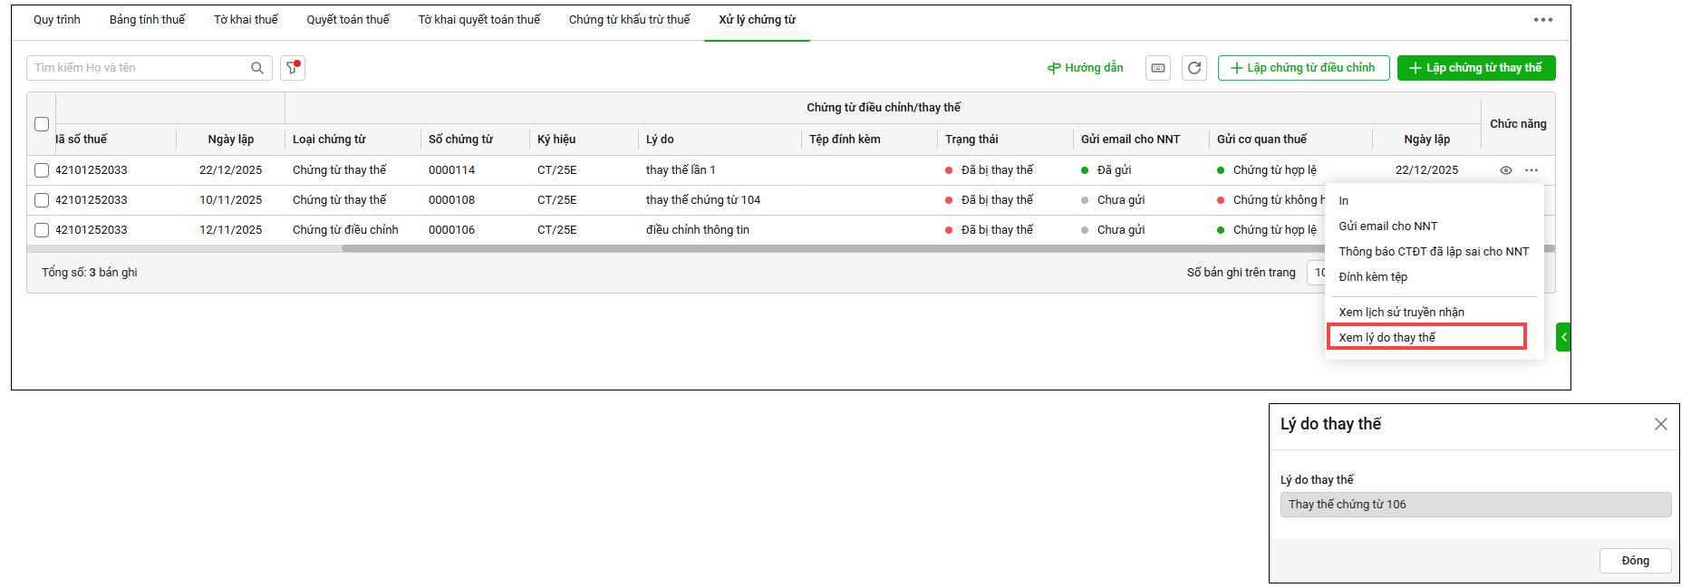The width and height of the screenshot is (1691, 588).
Task: Click the filter icon beside search box
Action: [x=292, y=68]
